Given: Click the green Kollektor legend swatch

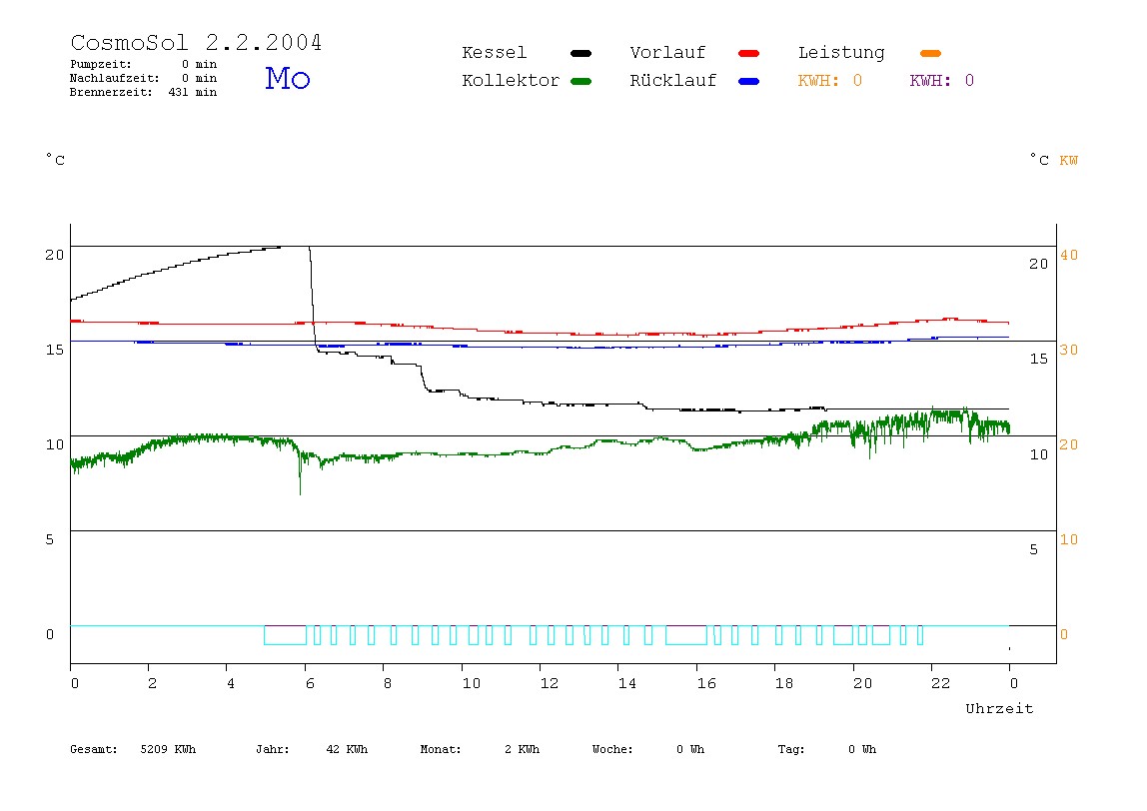Looking at the screenshot, I should [580, 81].
